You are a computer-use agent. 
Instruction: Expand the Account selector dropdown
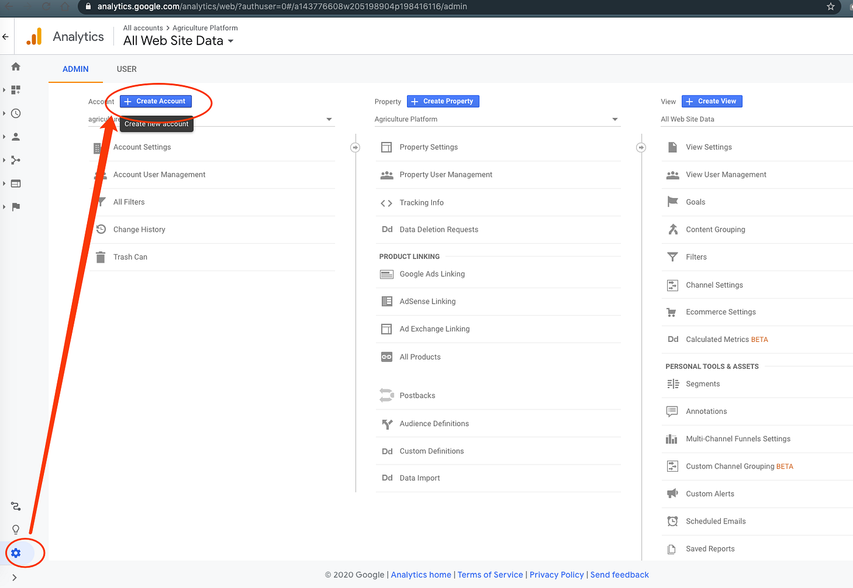click(x=329, y=119)
